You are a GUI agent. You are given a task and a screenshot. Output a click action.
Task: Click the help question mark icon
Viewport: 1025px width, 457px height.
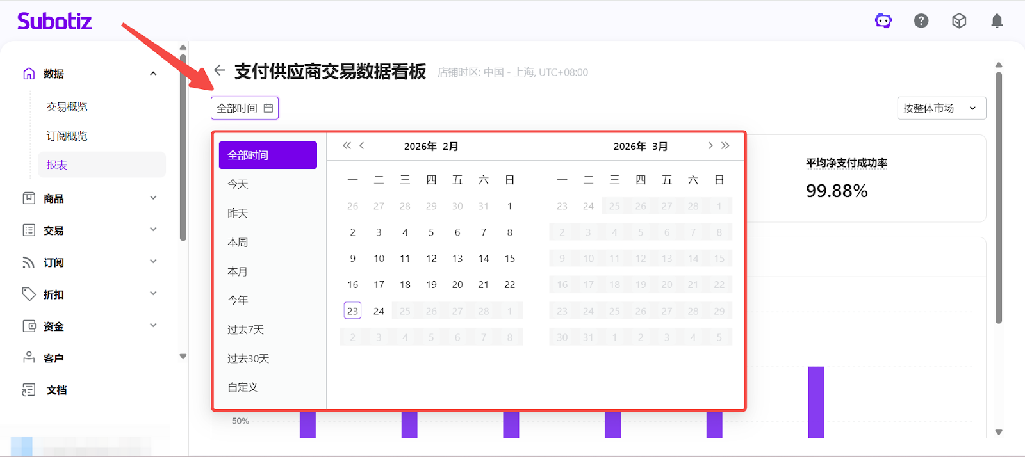[921, 21]
